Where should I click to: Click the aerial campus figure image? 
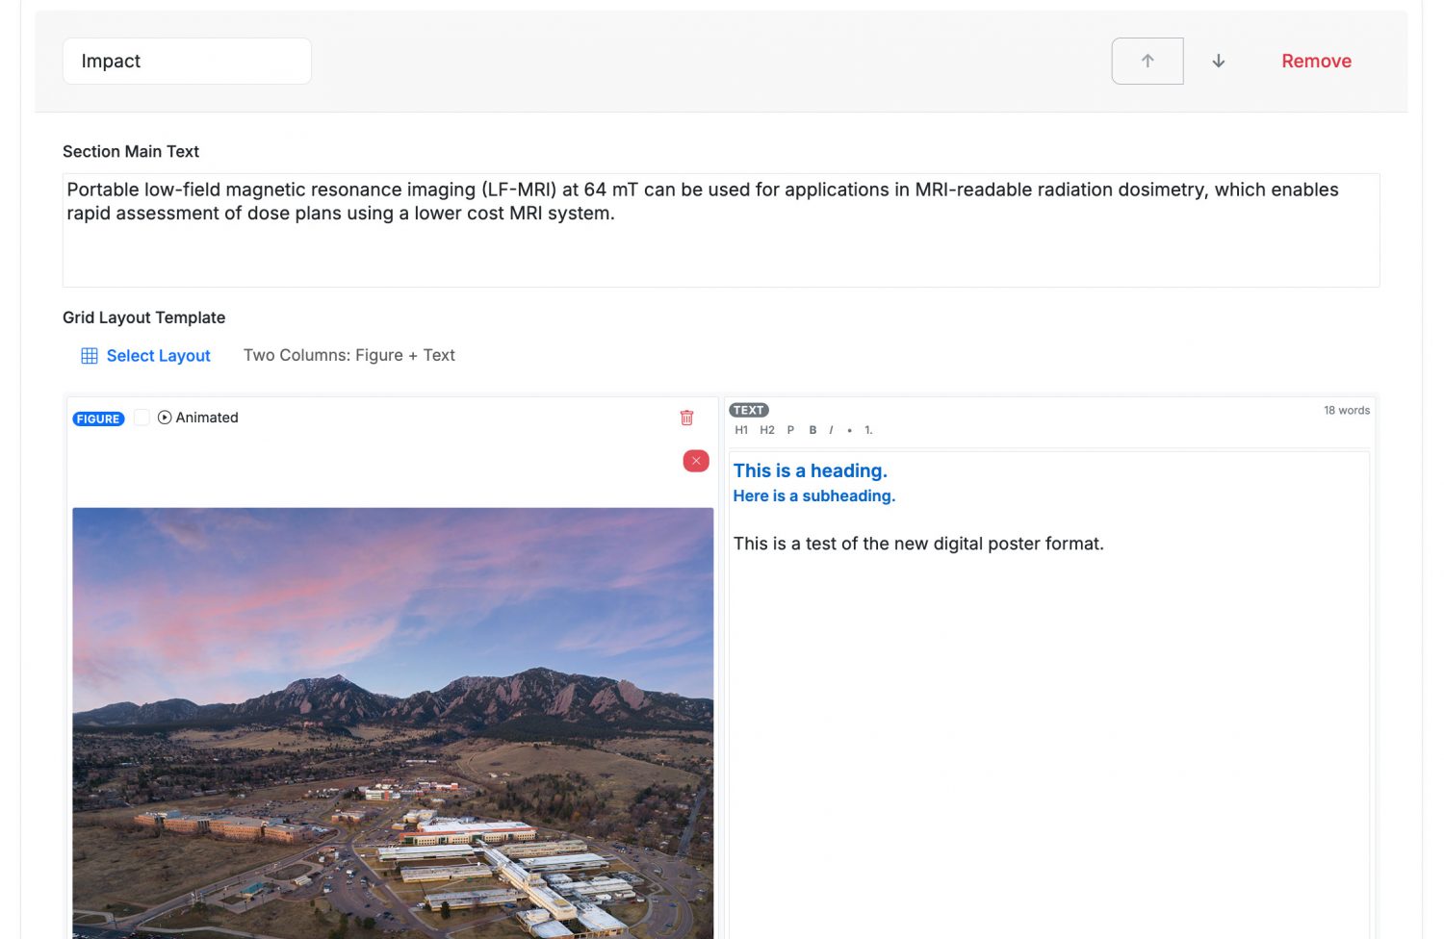(x=393, y=722)
